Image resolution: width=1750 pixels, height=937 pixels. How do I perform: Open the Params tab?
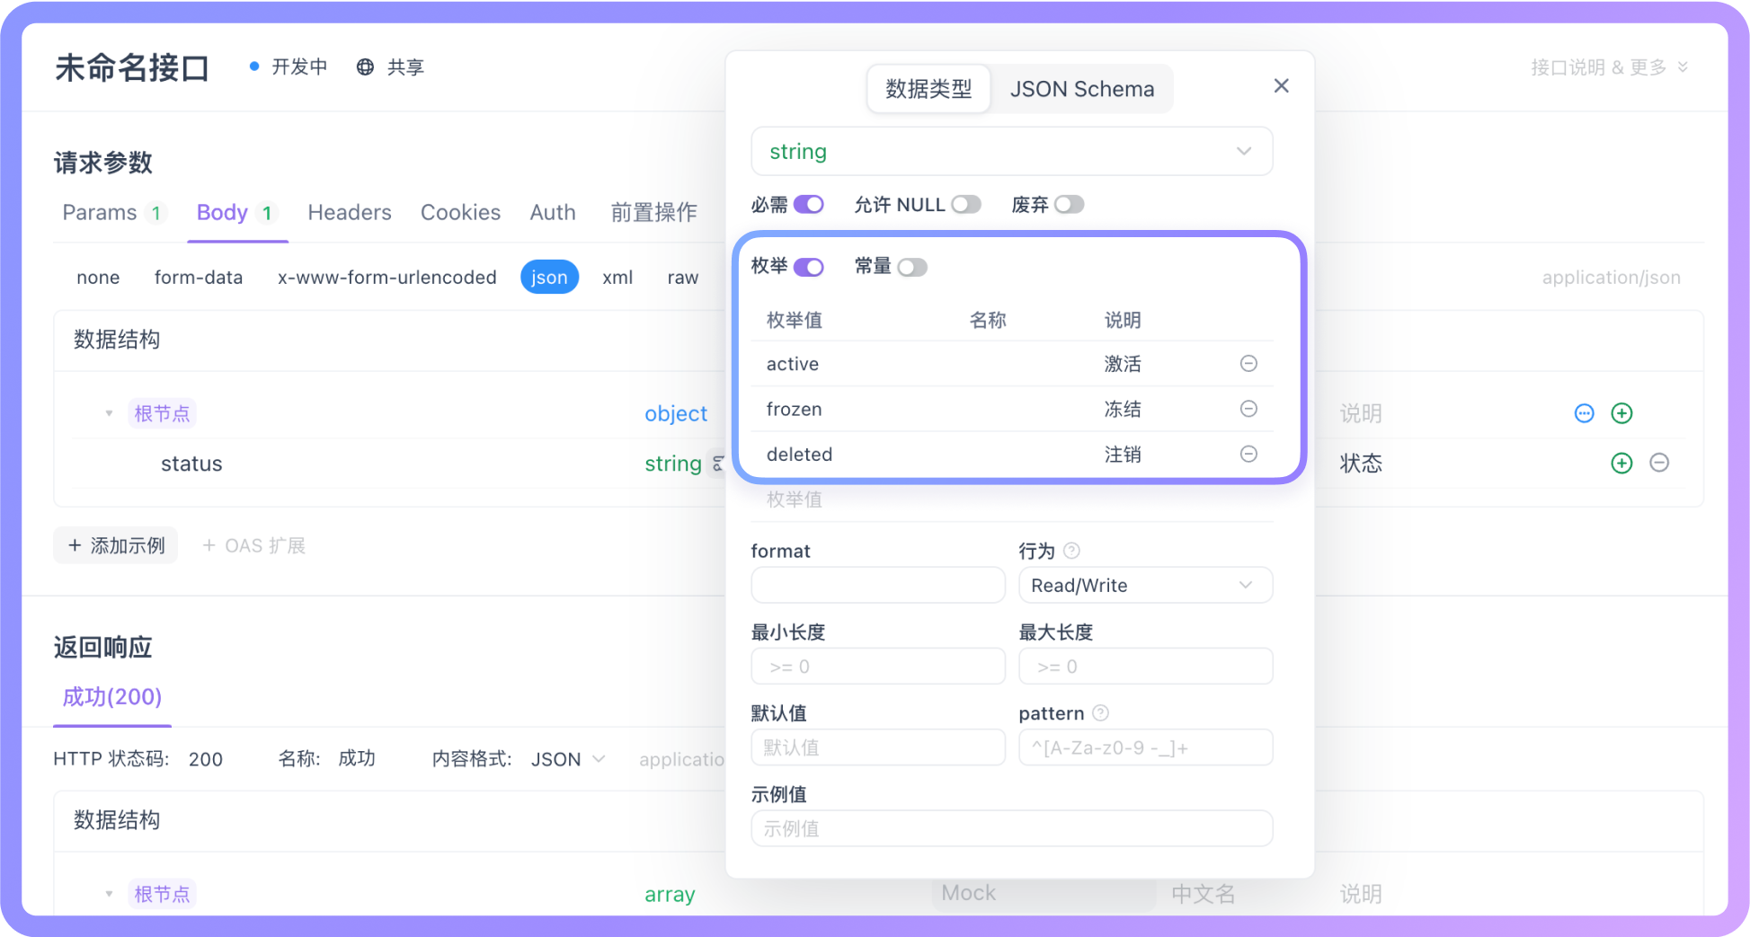pyautogui.click(x=113, y=213)
